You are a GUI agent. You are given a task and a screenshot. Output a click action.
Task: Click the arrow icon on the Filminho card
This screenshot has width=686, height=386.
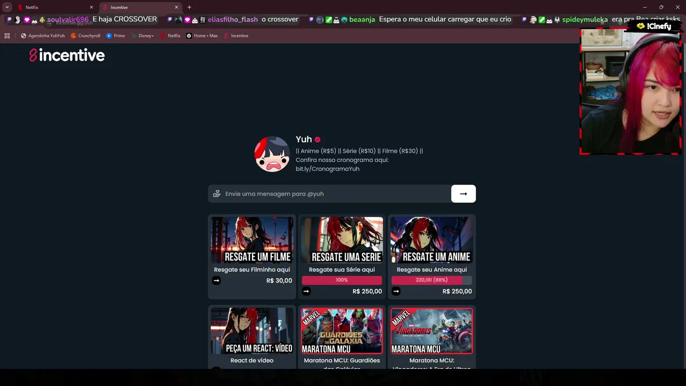(216, 280)
